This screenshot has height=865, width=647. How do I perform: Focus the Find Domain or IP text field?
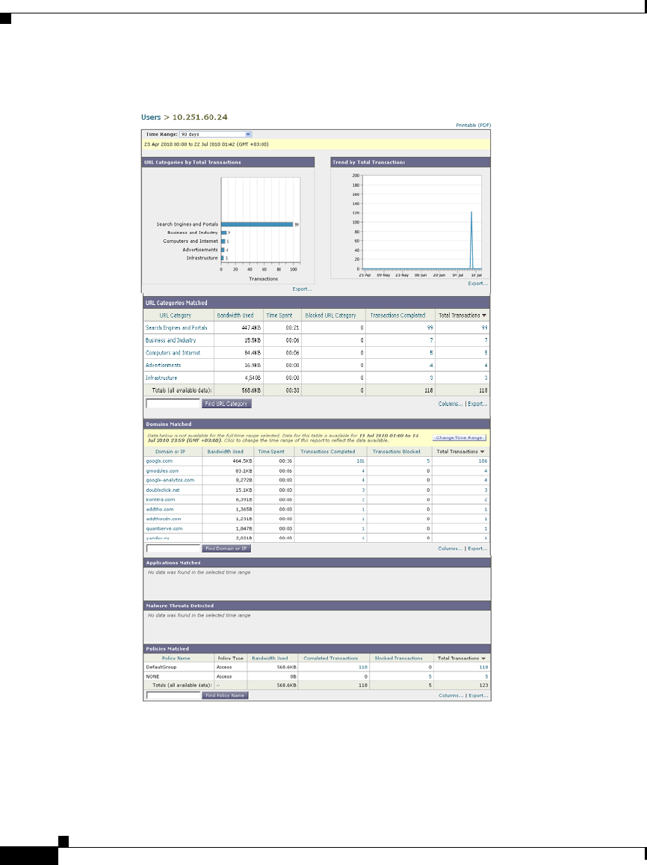(173, 548)
